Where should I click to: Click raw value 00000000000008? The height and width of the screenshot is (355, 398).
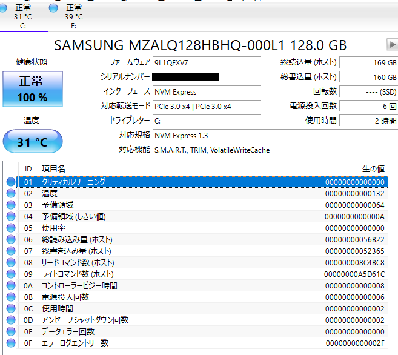point(355,286)
